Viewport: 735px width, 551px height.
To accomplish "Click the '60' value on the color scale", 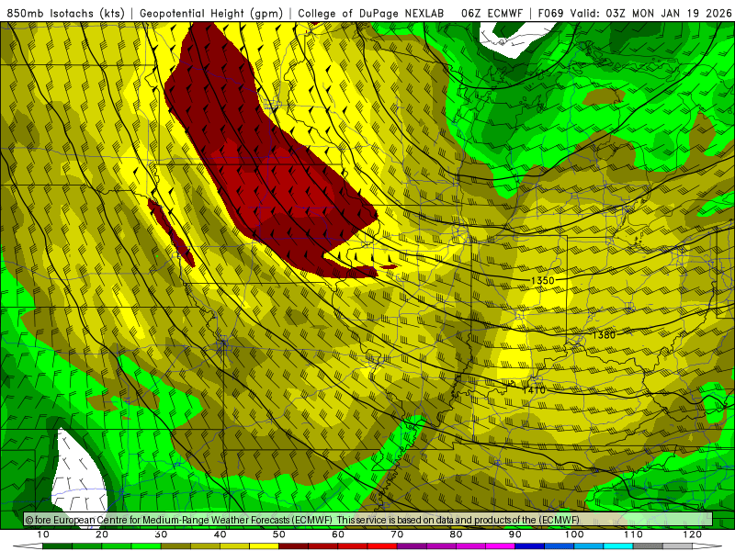I will tap(338, 534).
